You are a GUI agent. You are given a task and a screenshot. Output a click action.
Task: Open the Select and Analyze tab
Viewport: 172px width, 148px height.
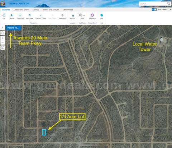tap(51, 10)
